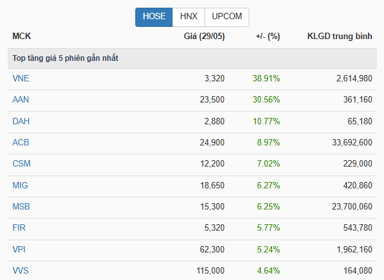Image resolution: width=384 pixels, height=280 pixels.
Task: Open the UPCOM tab
Action: pyautogui.click(x=227, y=17)
